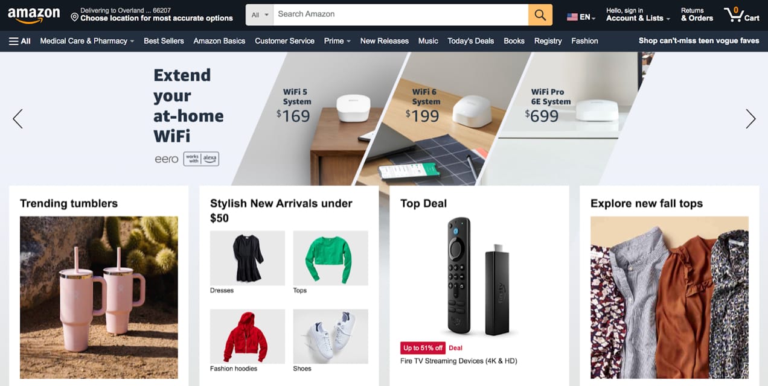The width and height of the screenshot is (768, 386).
Task: Go to previous banner slide arrow
Action: (18, 119)
